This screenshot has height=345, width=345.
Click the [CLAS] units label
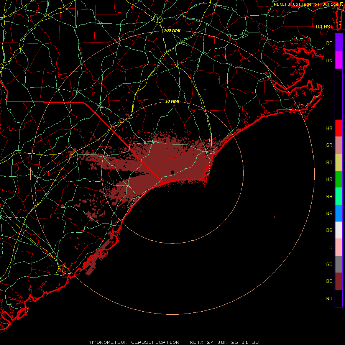[324, 27]
